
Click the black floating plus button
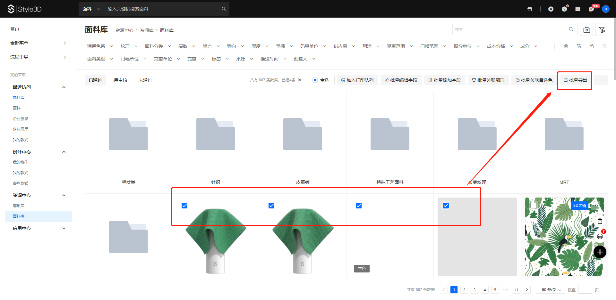[x=600, y=252]
